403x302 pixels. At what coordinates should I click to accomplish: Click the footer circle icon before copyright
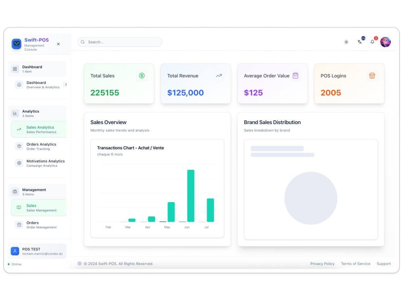point(80,263)
